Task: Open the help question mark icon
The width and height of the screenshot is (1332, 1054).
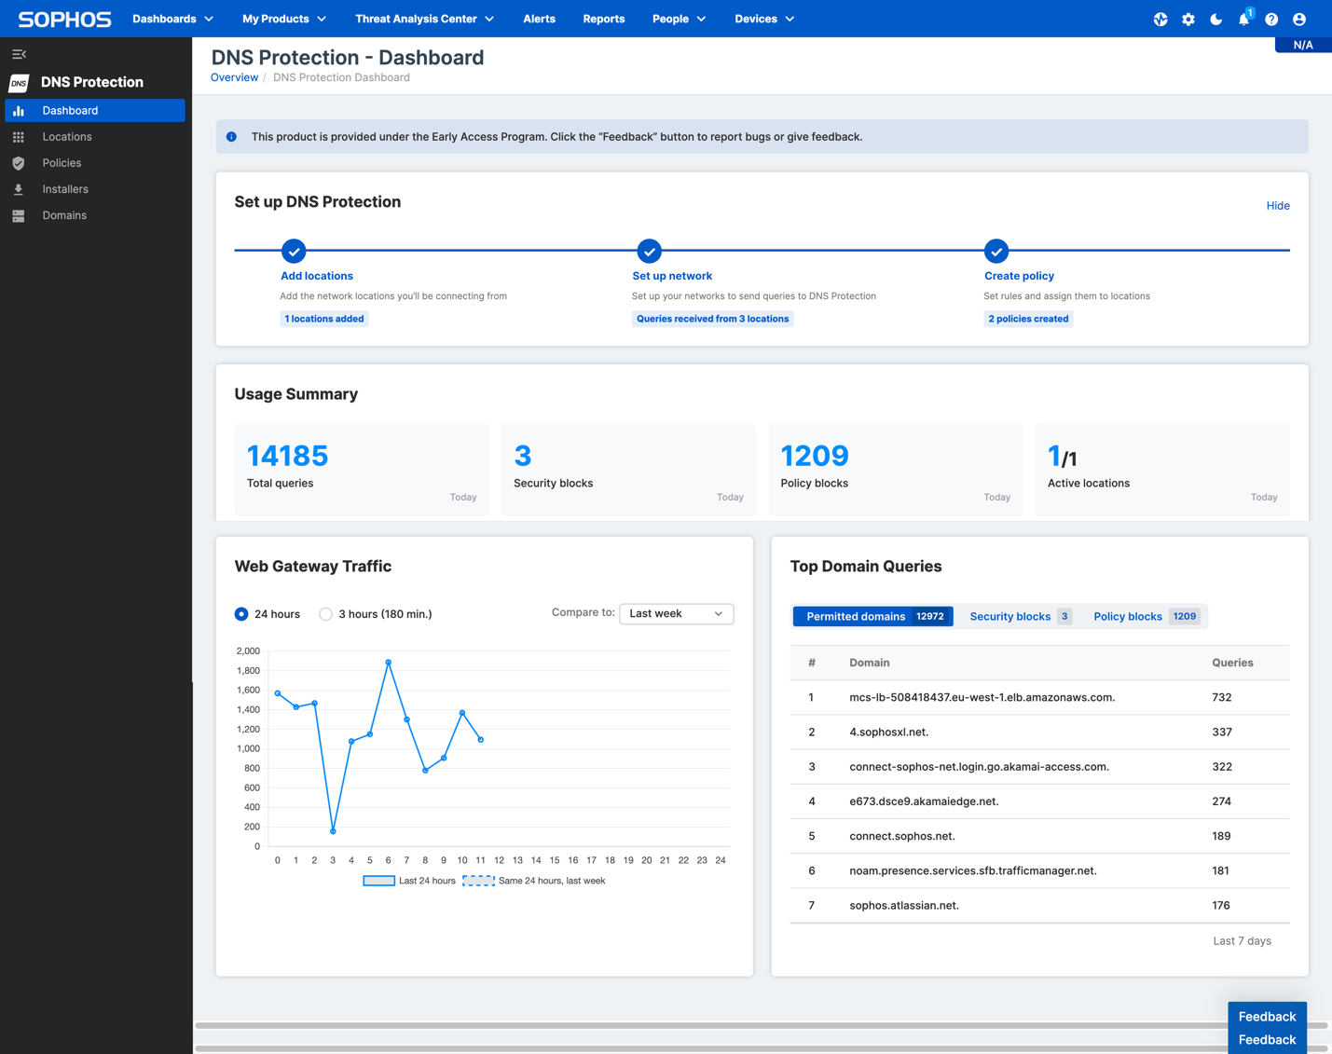Action: (x=1271, y=20)
